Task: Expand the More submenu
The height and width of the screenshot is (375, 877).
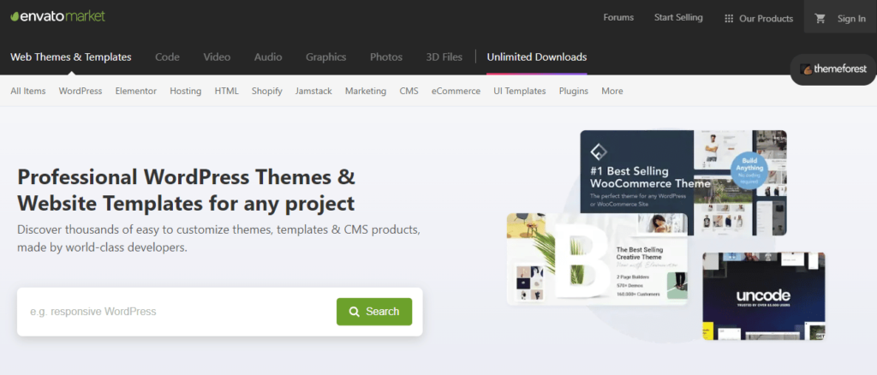Action: [x=612, y=91]
